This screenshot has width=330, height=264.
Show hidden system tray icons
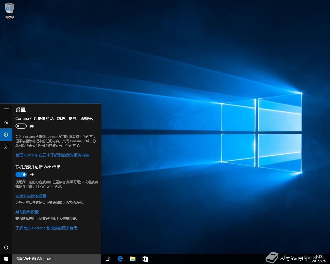pos(282,259)
